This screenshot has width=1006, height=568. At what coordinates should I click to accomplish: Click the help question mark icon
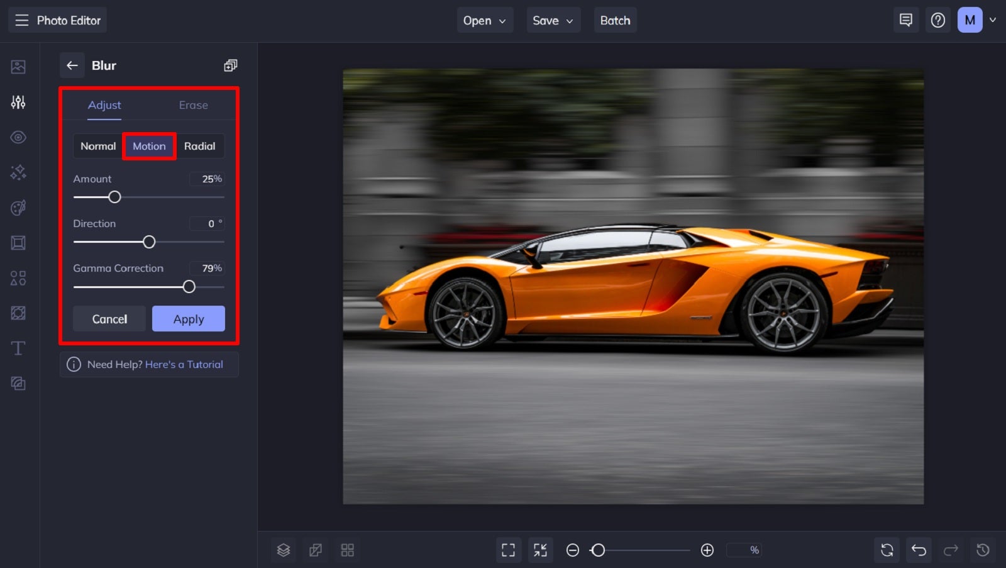(938, 19)
